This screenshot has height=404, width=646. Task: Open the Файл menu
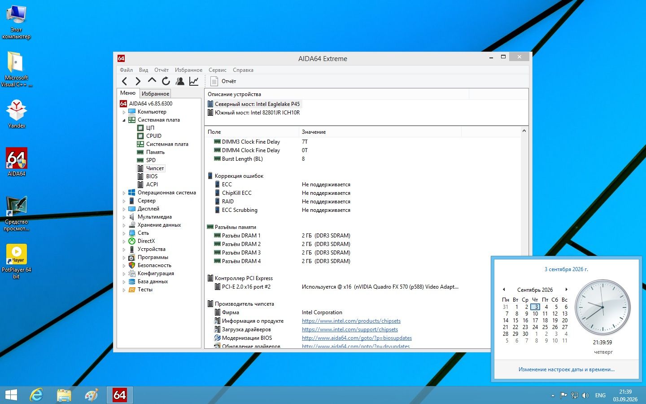[x=126, y=70]
